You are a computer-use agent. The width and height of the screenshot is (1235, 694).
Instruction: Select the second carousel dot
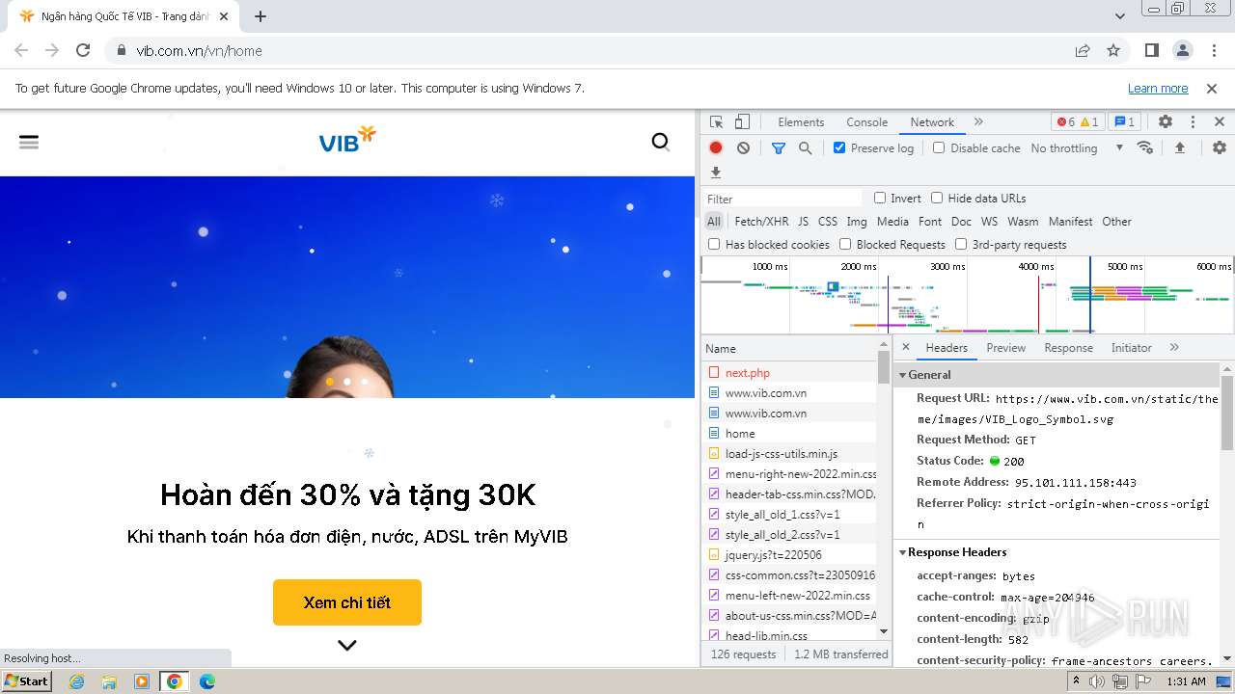coord(347,382)
